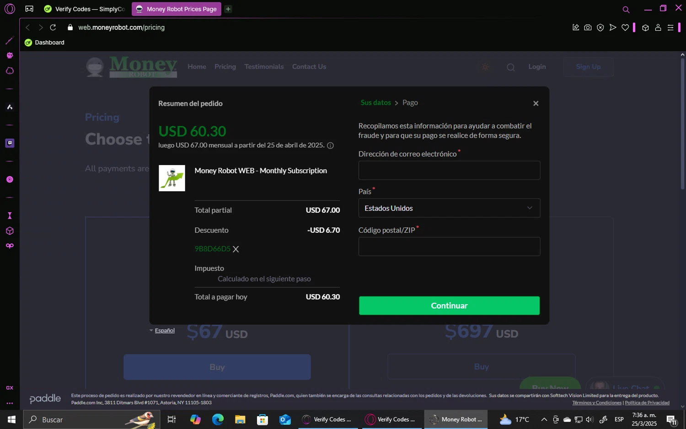Open the Twitch sidebar icon
This screenshot has height=429, width=686.
[10, 143]
